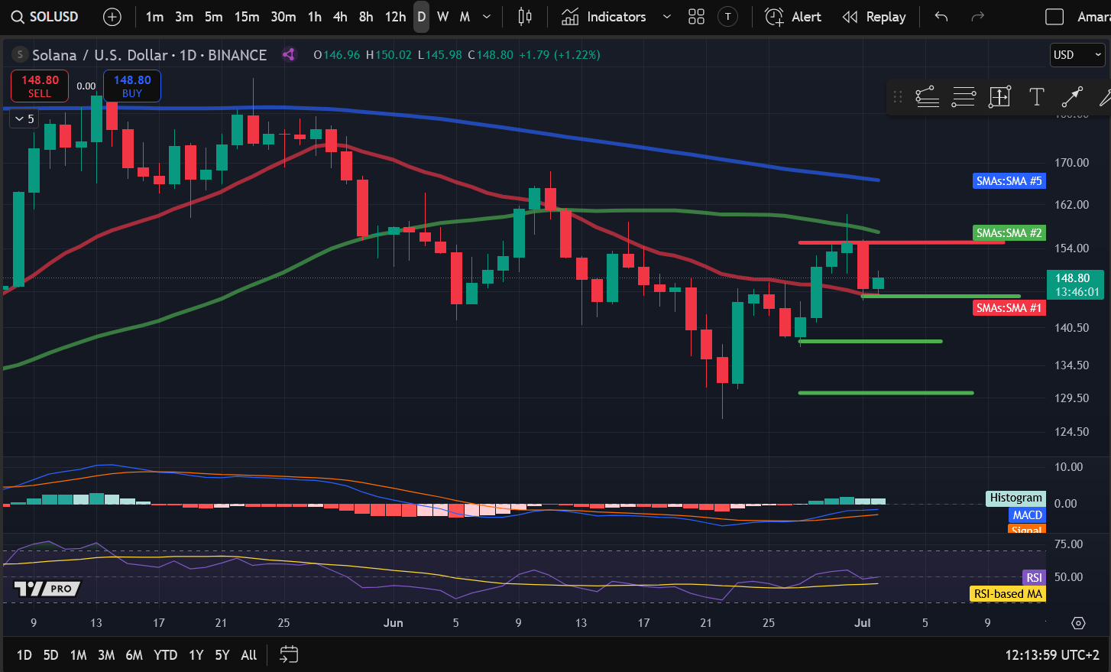The image size is (1111, 672).
Task: Open the chart type candles icon
Action: pyautogui.click(x=525, y=17)
